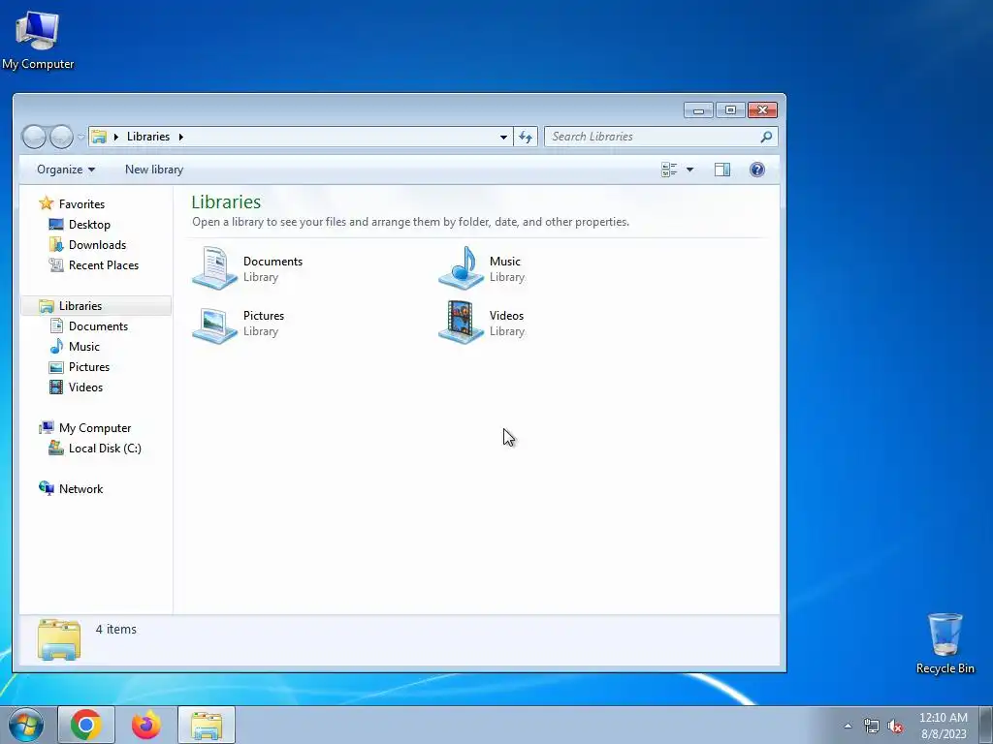Change your view using the view icon
This screenshot has height=744, width=993.
click(x=669, y=170)
